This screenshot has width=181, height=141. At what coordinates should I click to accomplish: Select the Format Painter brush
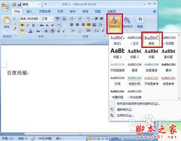[14, 29]
